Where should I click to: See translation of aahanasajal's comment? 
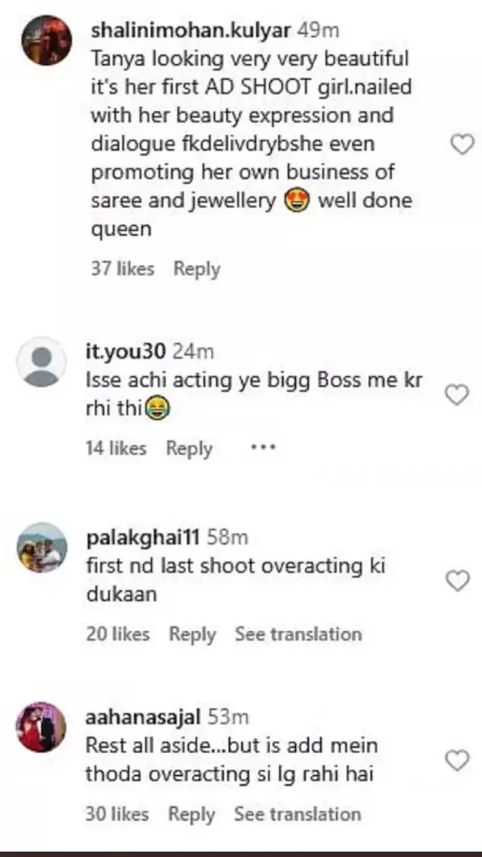pos(297,814)
